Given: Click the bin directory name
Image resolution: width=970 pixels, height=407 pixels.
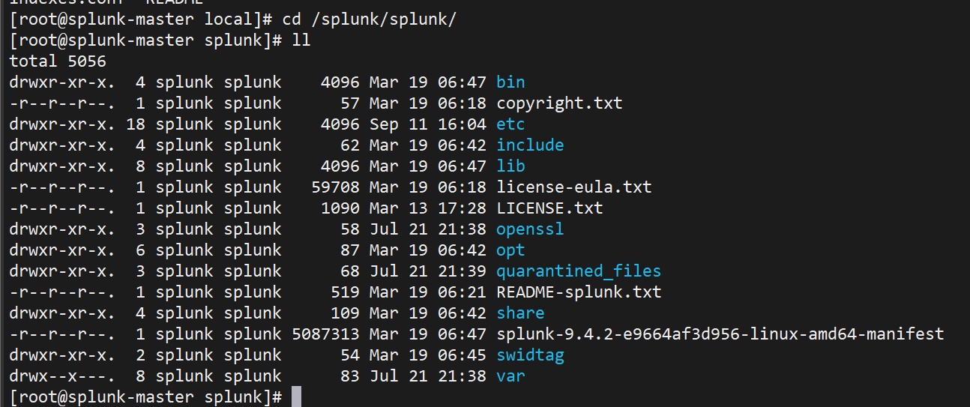Looking at the screenshot, I should tap(510, 82).
